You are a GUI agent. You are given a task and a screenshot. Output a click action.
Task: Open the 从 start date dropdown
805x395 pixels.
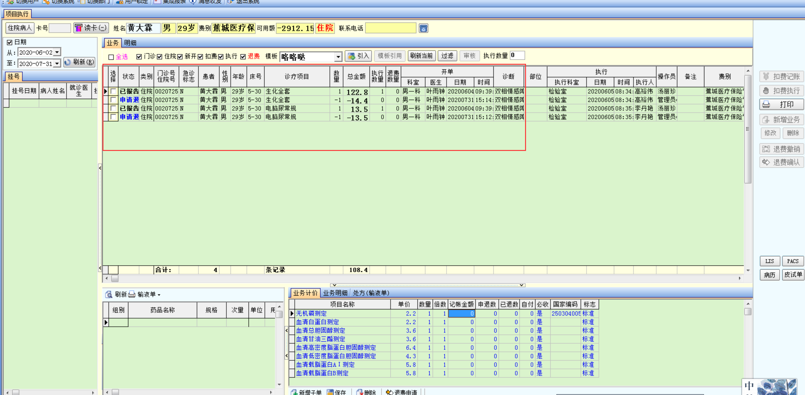point(57,52)
